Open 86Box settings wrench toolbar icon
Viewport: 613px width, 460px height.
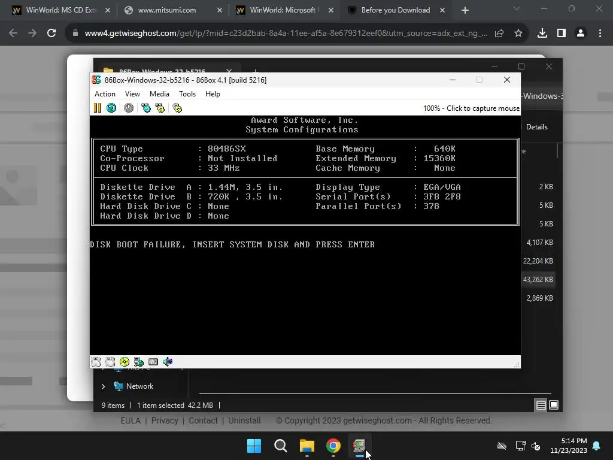[x=177, y=108]
